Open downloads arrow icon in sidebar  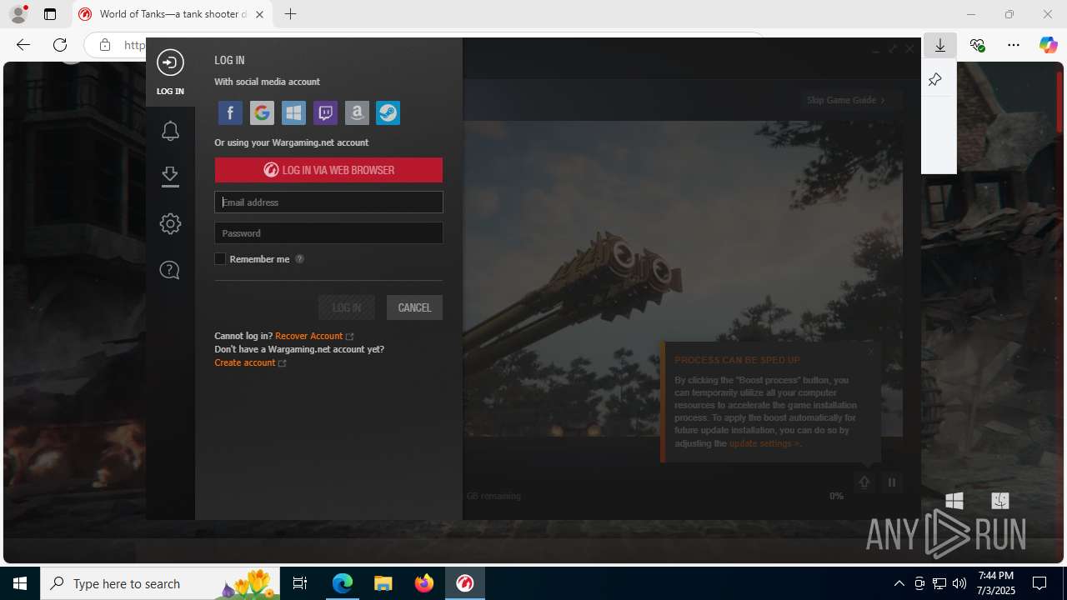coord(170,177)
